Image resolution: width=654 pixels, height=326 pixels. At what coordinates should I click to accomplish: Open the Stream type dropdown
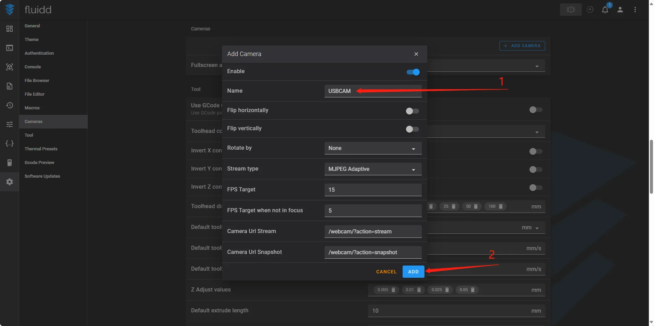(372, 169)
